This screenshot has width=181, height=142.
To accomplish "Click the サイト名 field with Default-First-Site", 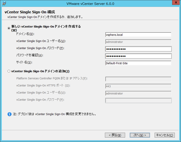I will pyautogui.click(x=138, y=63).
